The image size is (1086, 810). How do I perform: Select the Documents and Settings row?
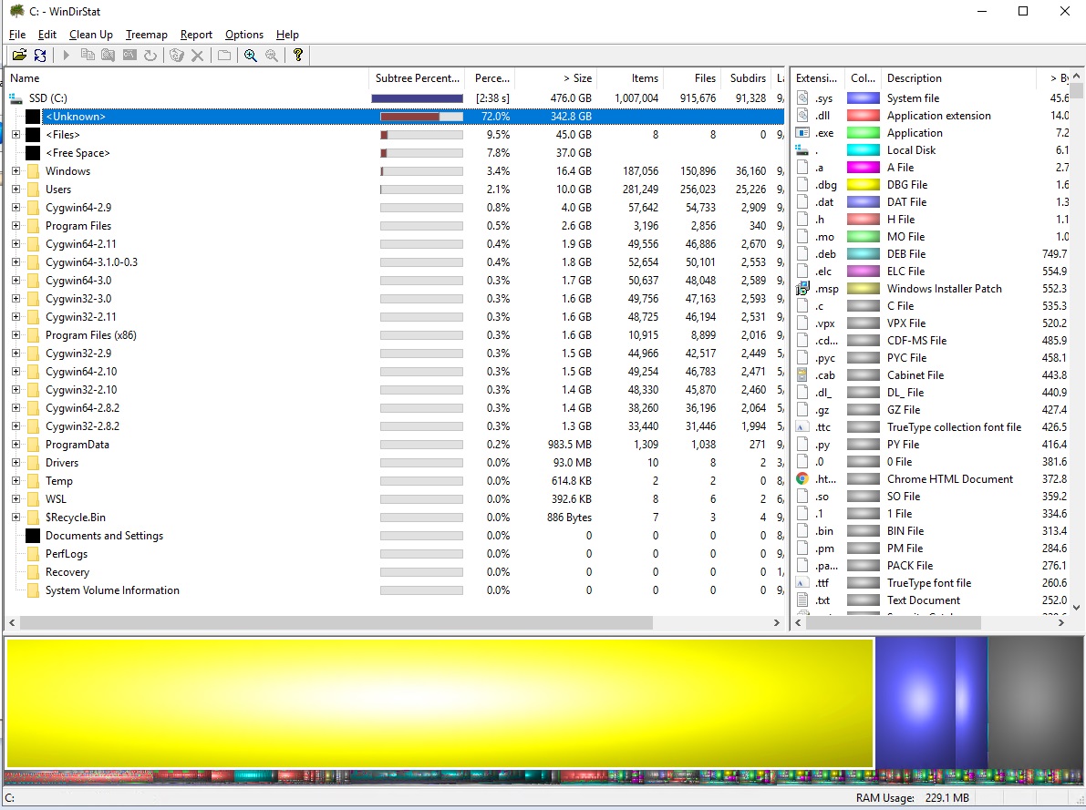coord(395,536)
